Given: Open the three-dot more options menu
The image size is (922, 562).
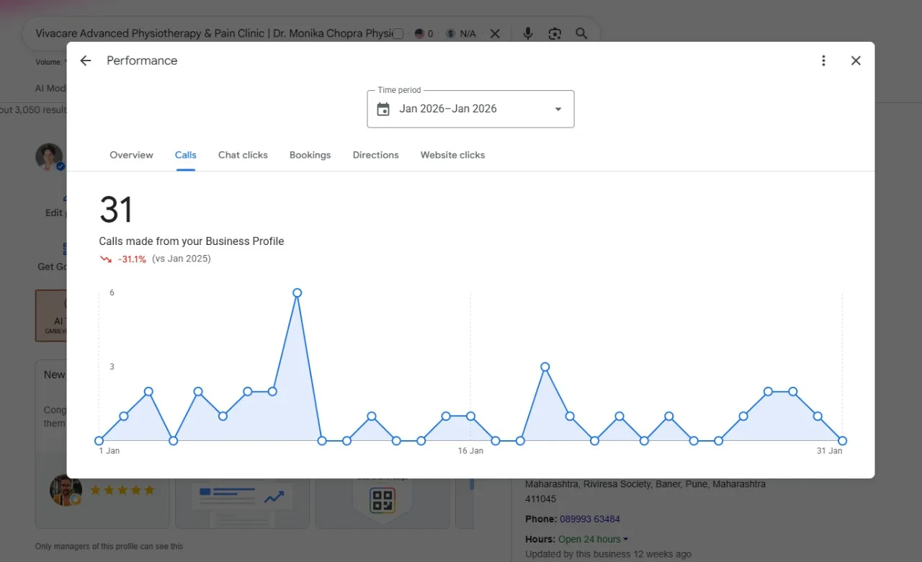Looking at the screenshot, I should [823, 61].
